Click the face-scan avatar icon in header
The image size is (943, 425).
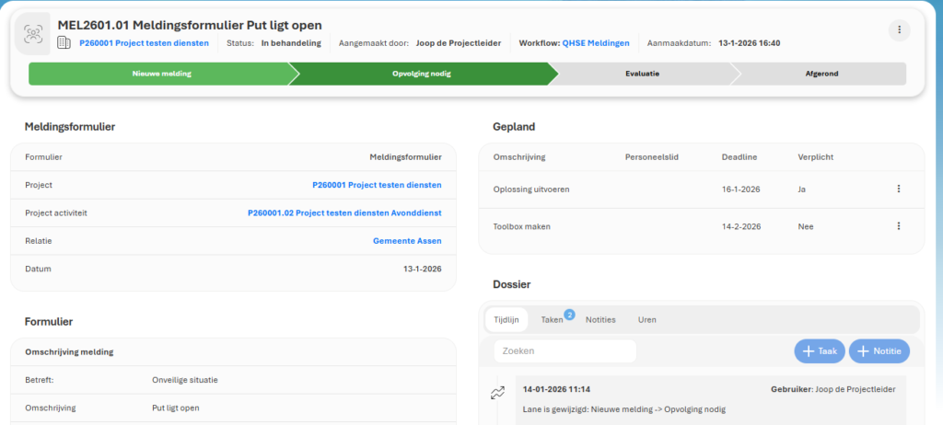pos(34,33)
